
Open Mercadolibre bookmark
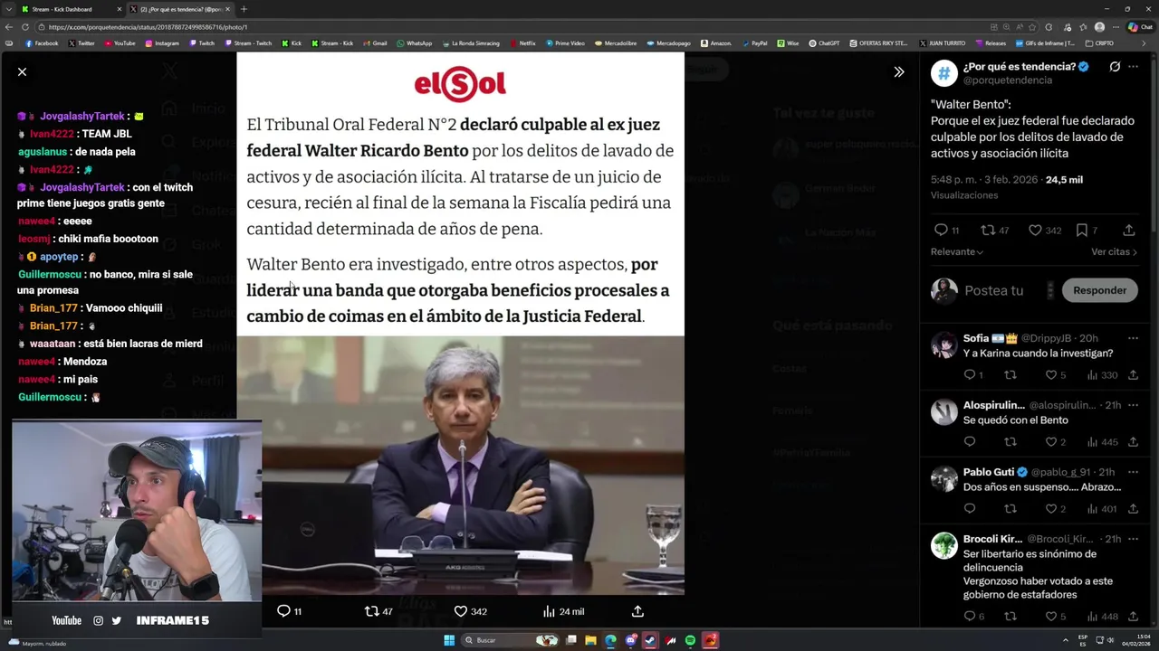[x=616, y=43]
